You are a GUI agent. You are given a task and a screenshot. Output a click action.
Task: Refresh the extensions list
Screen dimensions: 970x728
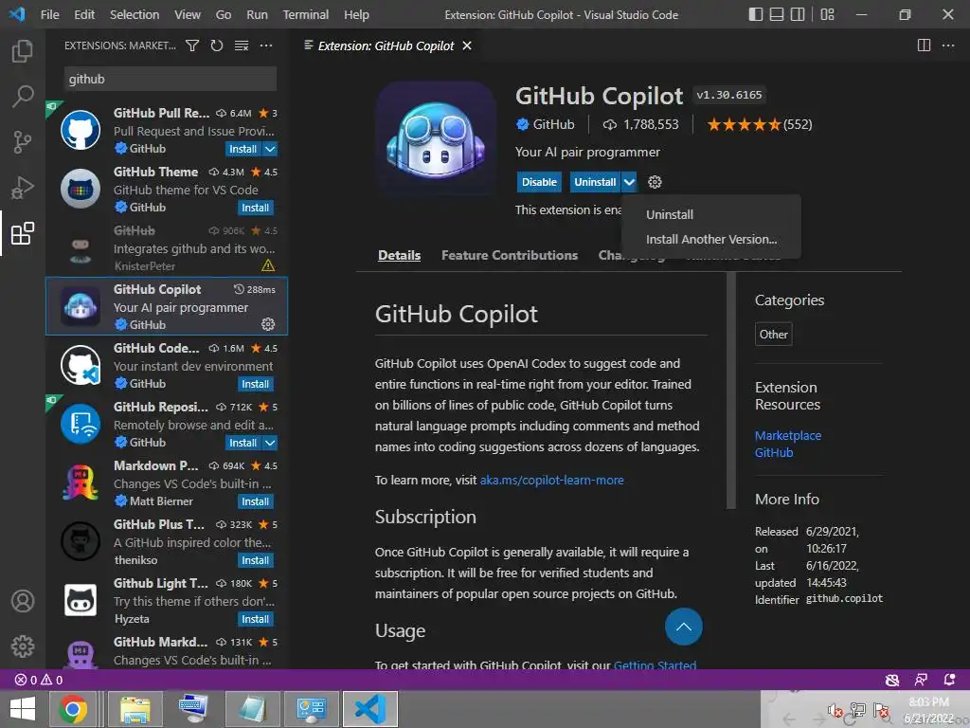[x=217, y=45]
